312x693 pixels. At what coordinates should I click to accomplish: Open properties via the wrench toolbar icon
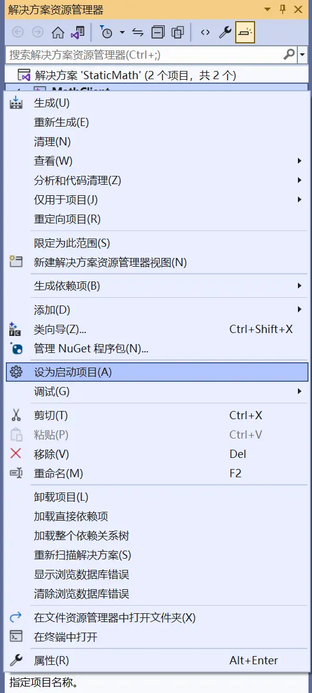click(225, 32)
